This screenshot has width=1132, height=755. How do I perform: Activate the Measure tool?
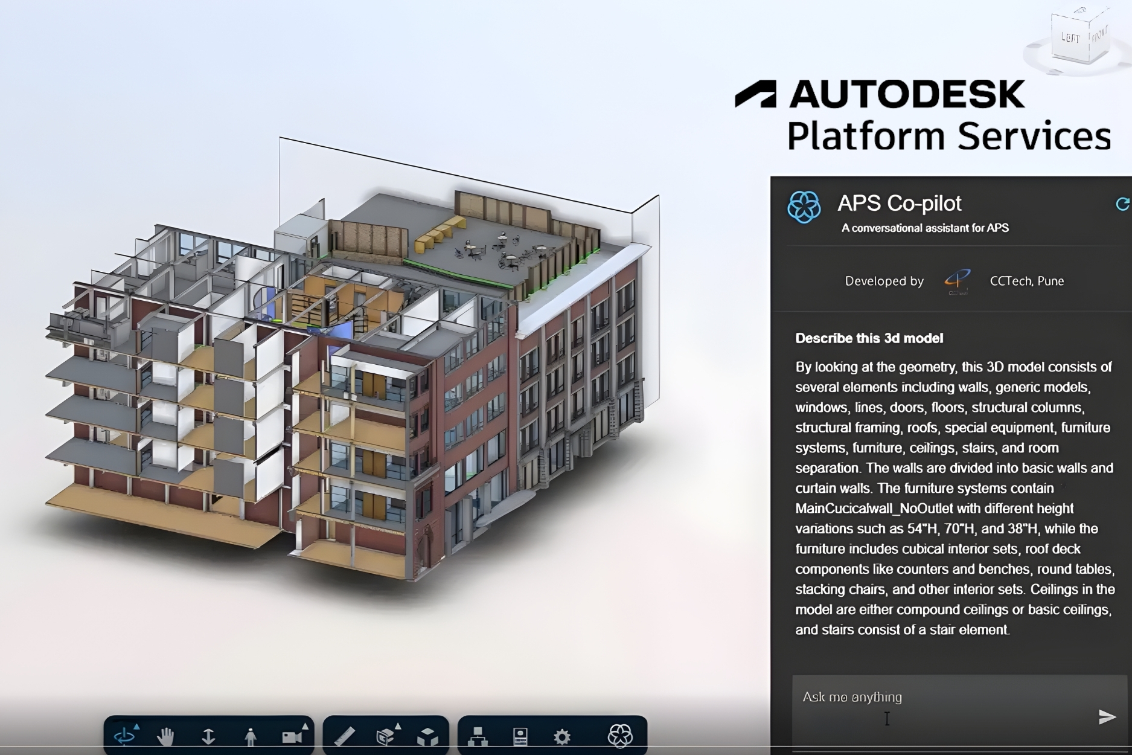[344, 736]
